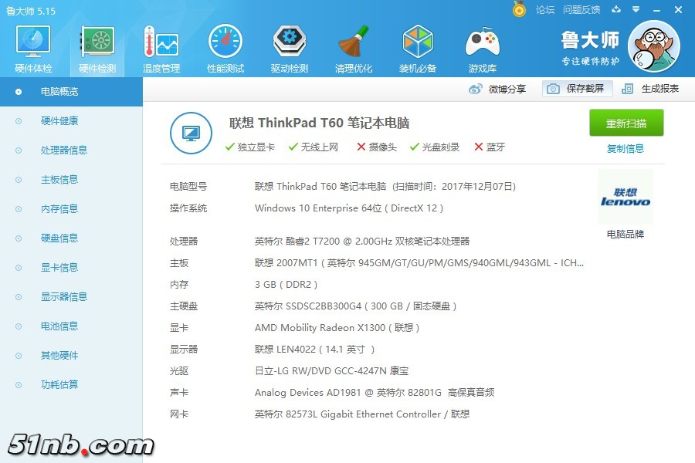Open the 装机必备 software box icon
Screen dimensions: 695x463
point(417,48)
